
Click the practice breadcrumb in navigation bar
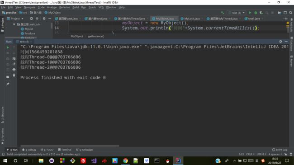[9, 13]
